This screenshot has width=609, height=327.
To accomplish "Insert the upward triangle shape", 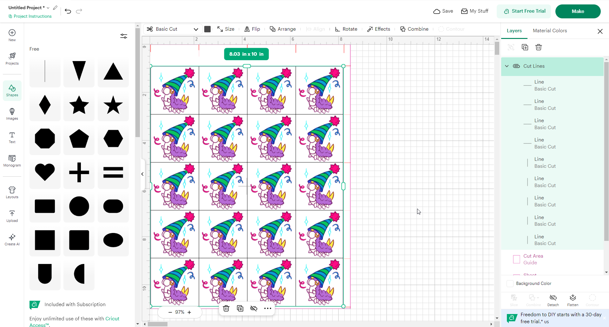I will (113, 71).
